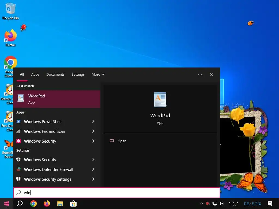Open the More filter dropdown
This screenshot has height=209, width=279.
click(x=98, y=75)
